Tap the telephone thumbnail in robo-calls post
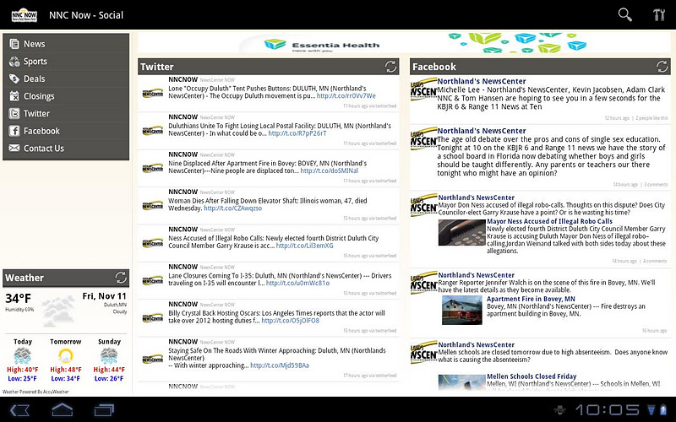 click(x=461, y=233)
